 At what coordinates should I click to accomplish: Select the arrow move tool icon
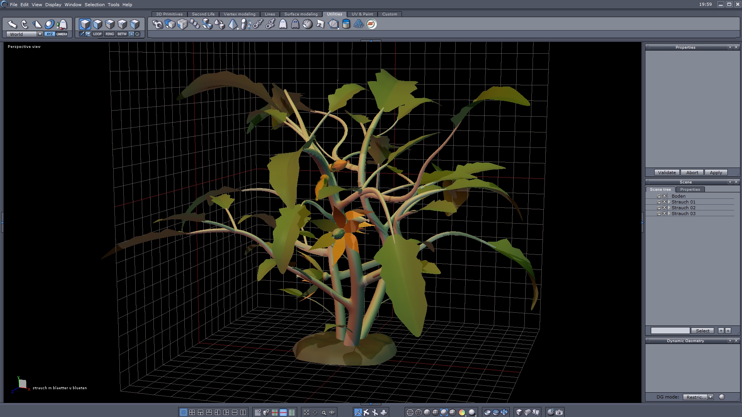(12, 24)
